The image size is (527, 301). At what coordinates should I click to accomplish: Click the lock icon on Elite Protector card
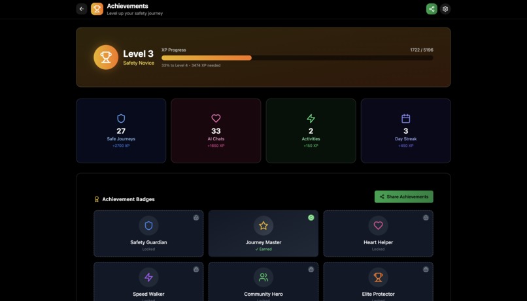pos(426,269)
